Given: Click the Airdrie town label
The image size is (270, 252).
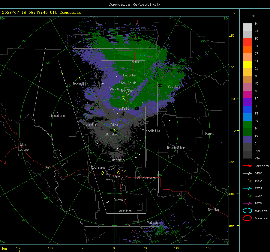Looking at the screenshot, I should point(118,160).
